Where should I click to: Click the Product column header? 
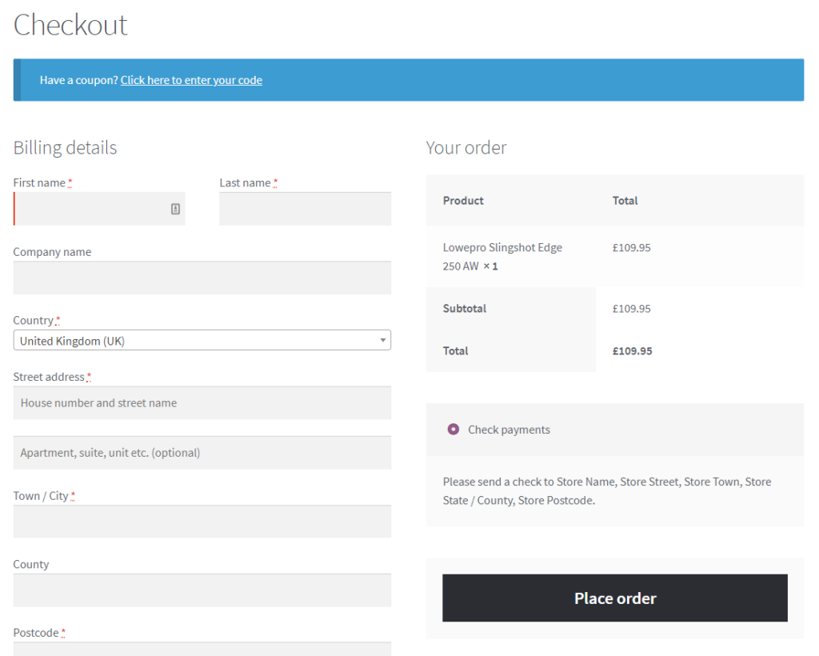(x=462, y=200)
